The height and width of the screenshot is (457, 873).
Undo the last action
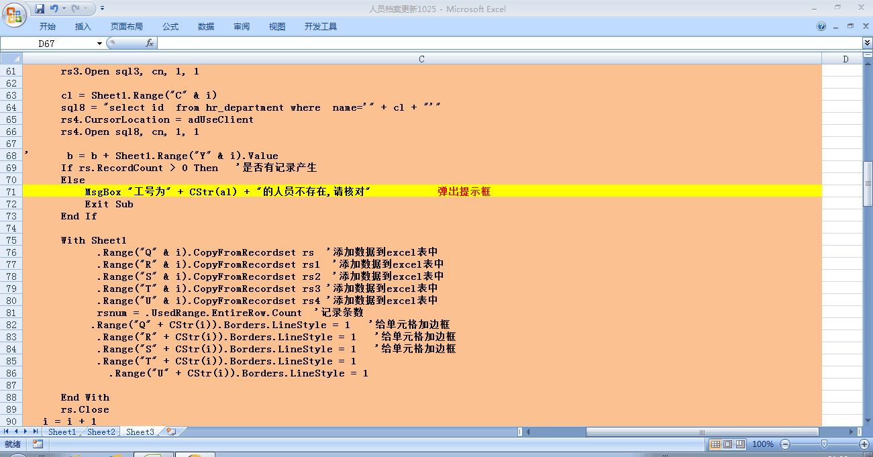pyautogui.click(x=54, y=9)
